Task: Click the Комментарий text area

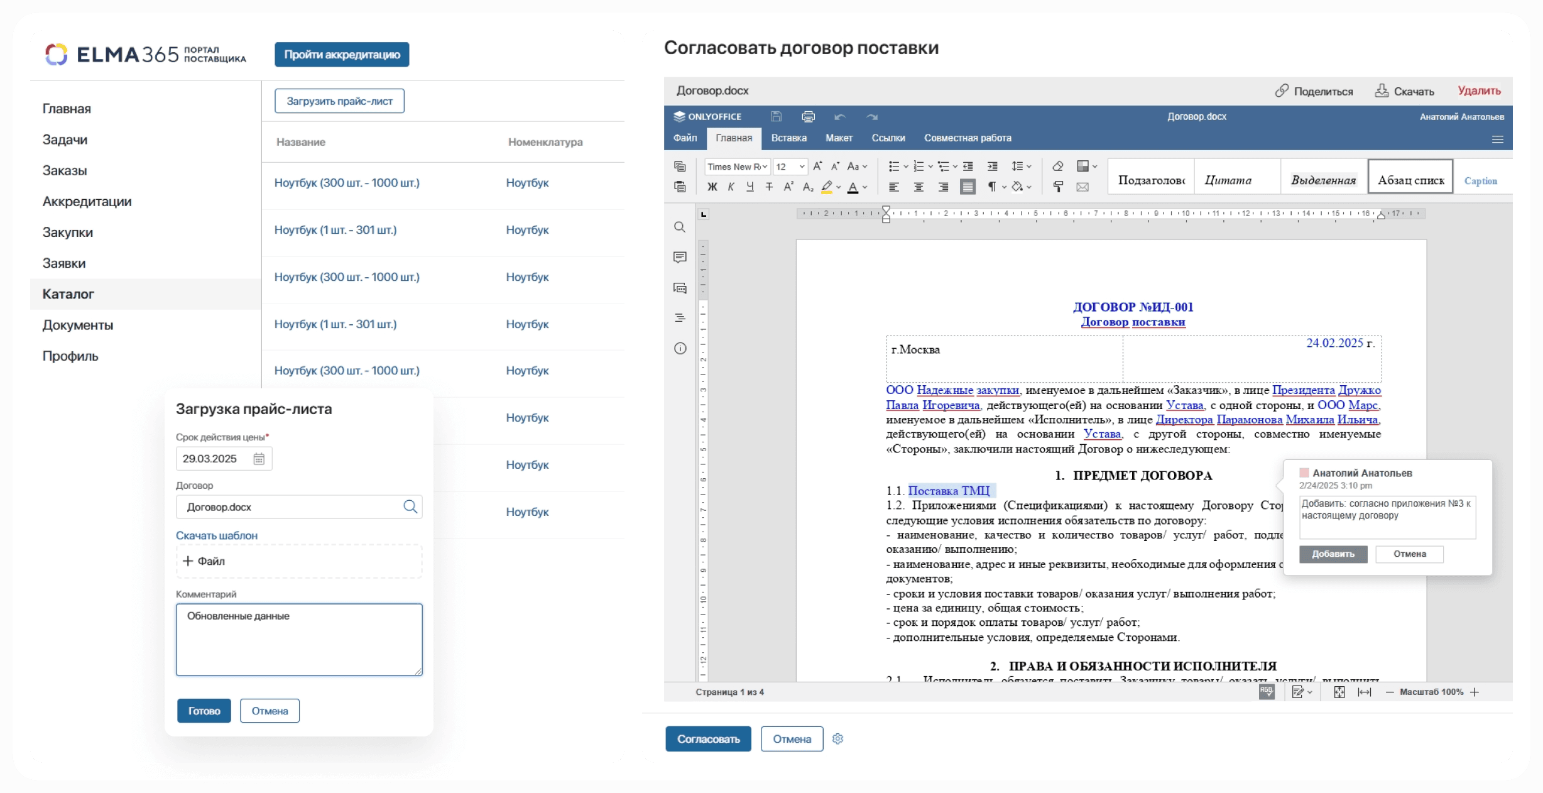Action: tap(299, 640)
